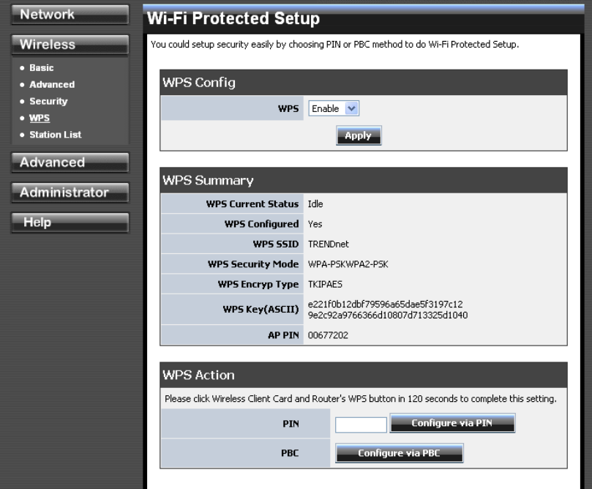
Task: Open the Advanced wireless submenu link
Action: click(x=52, y=85)
